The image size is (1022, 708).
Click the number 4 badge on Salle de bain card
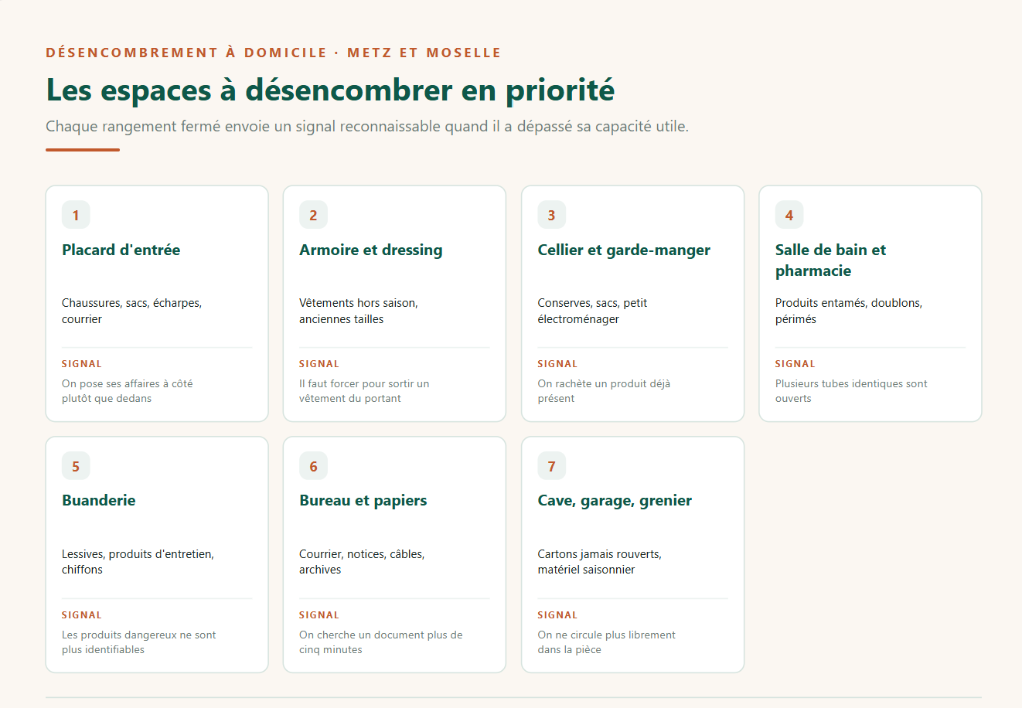(789, 215)
